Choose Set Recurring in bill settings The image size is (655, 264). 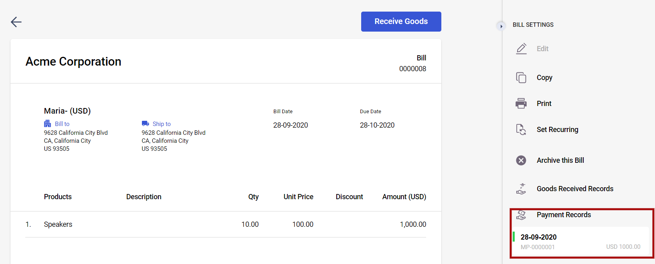coord(557,130)
